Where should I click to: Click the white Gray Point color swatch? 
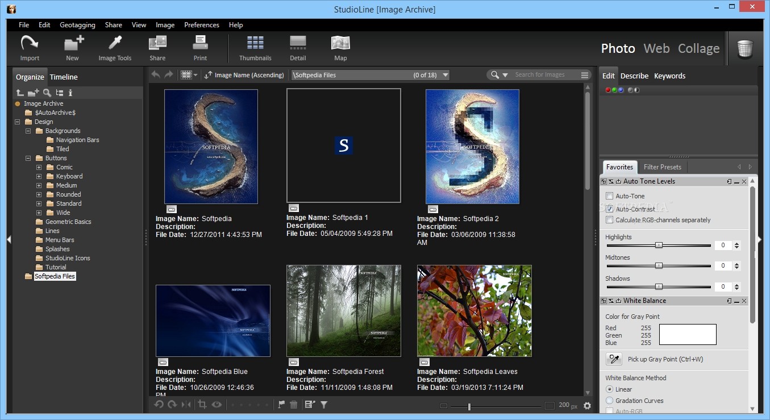coord(688,335)
